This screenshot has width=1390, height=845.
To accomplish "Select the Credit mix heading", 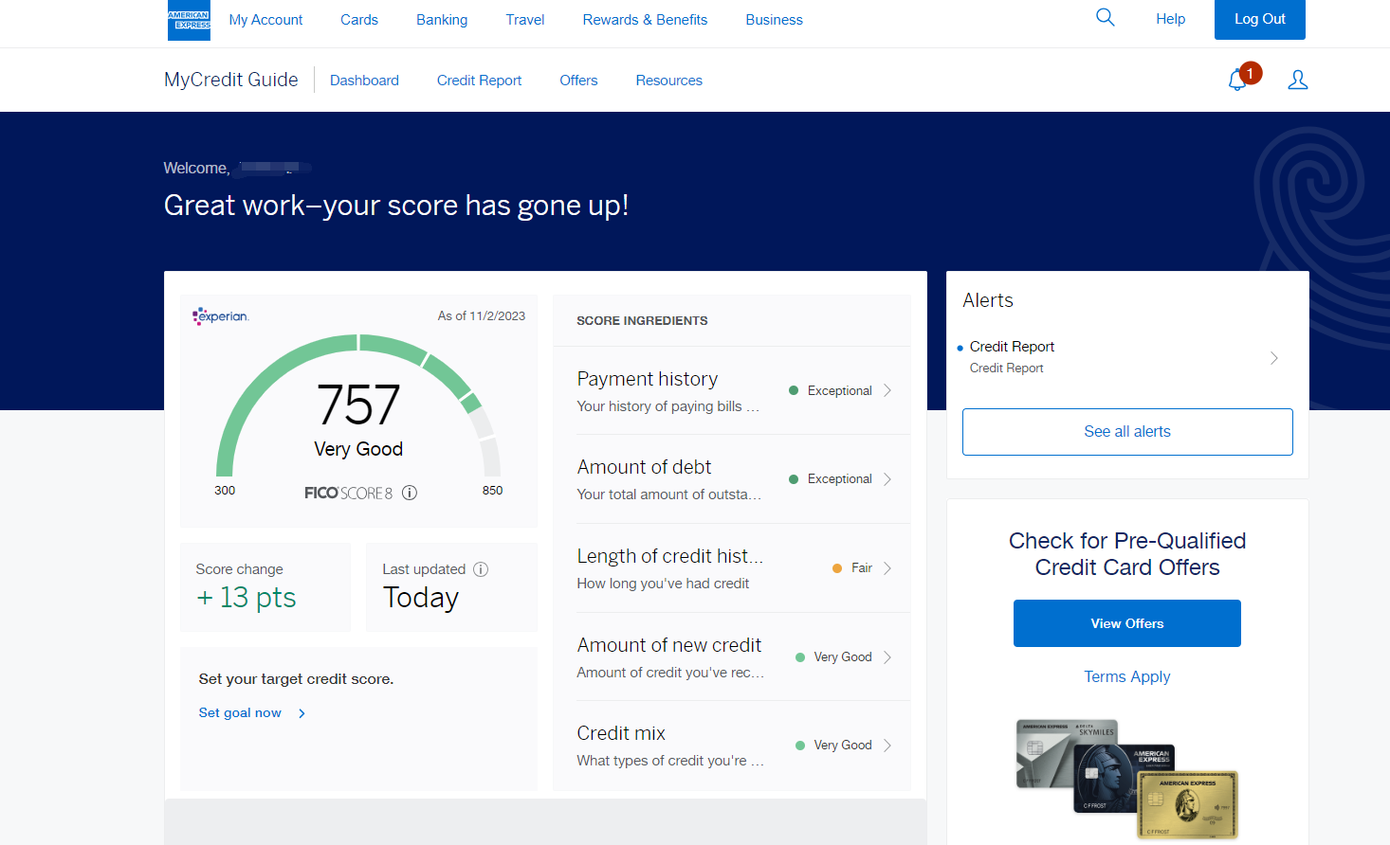I will coord(621,733).
